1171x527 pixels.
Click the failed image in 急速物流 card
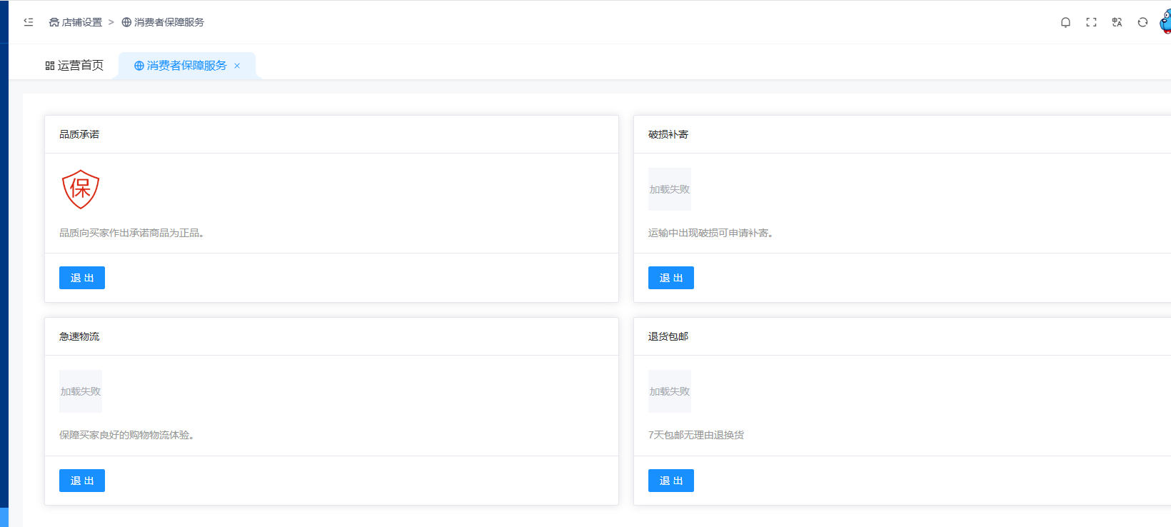click(81, 391)
